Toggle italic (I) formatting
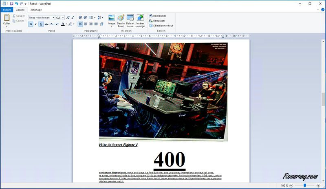 pyautogui.click(x=36, y=24)
